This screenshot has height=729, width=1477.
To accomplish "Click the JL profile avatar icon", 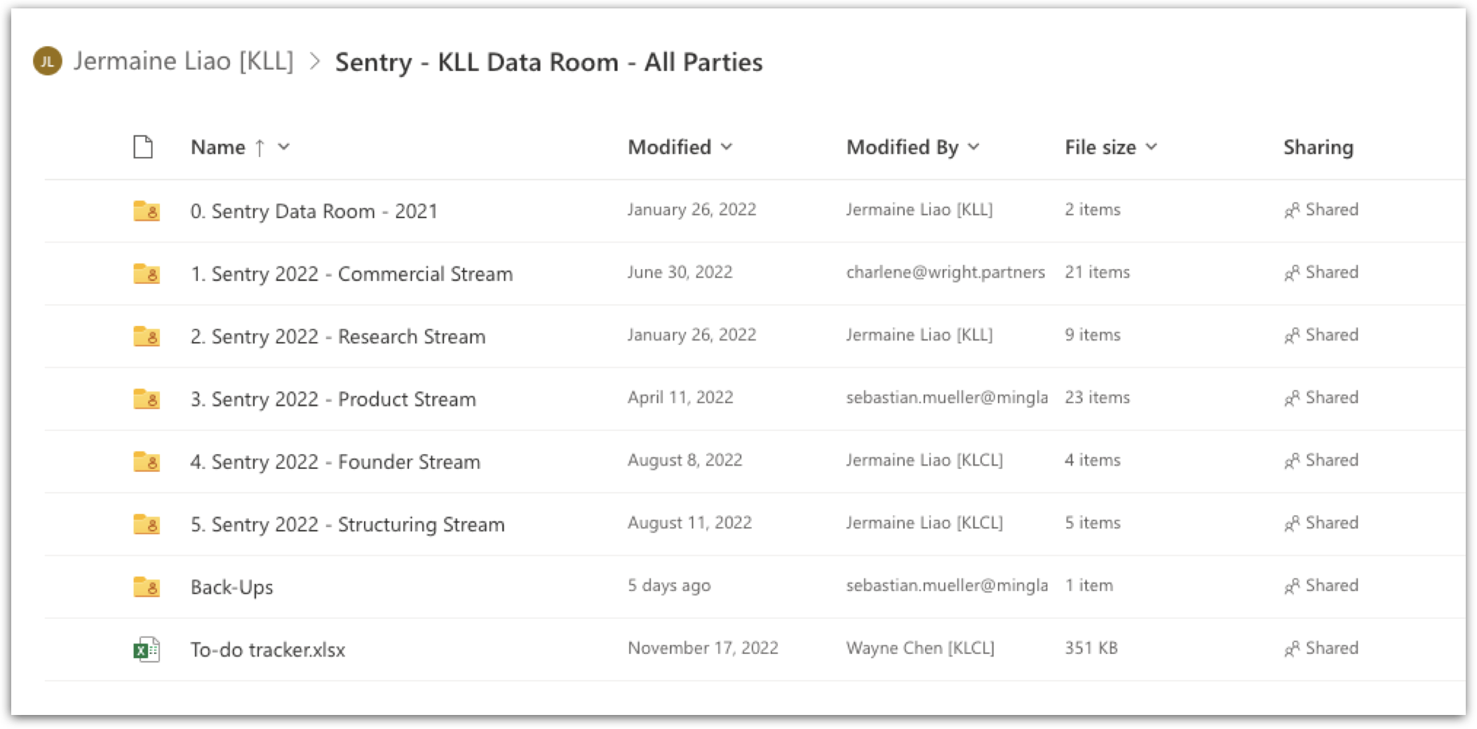I will point(48,61).
